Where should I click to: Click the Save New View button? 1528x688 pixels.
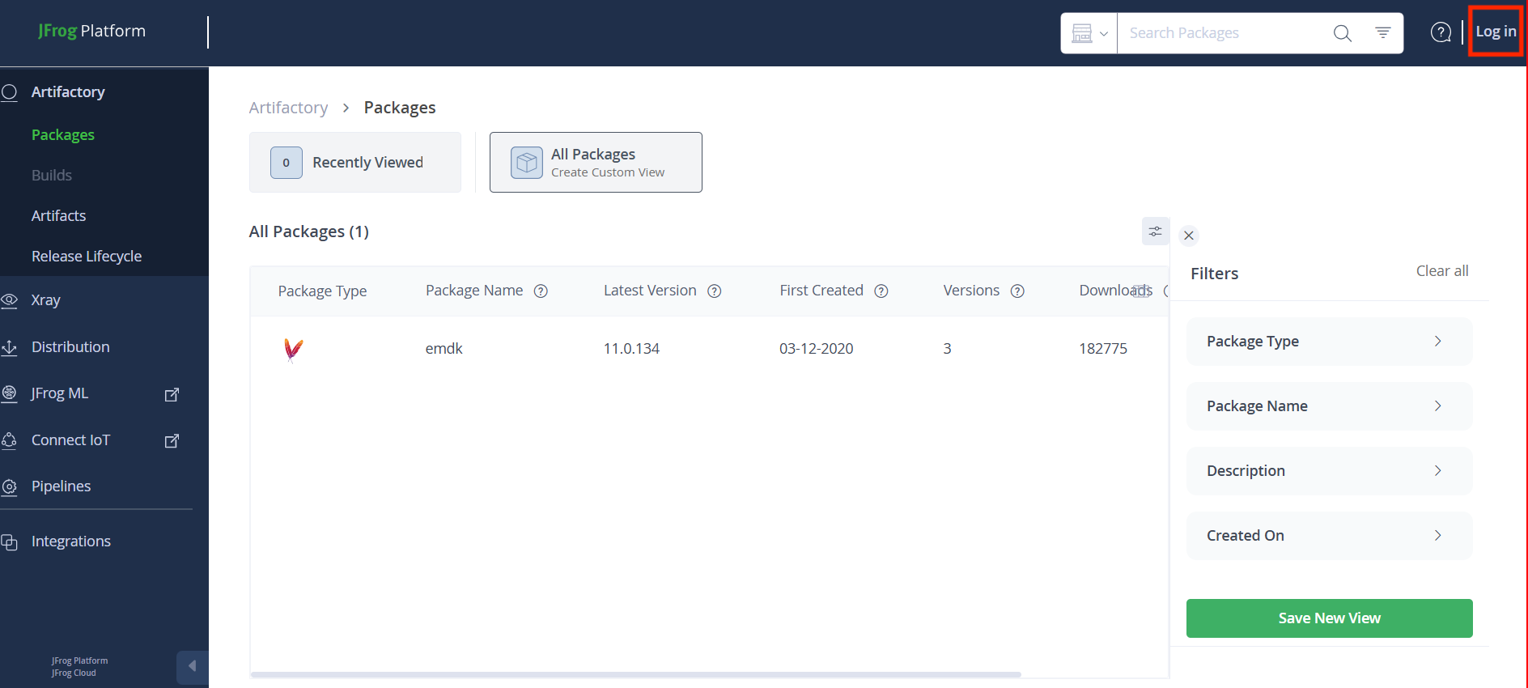click(x=1329, y=618)
